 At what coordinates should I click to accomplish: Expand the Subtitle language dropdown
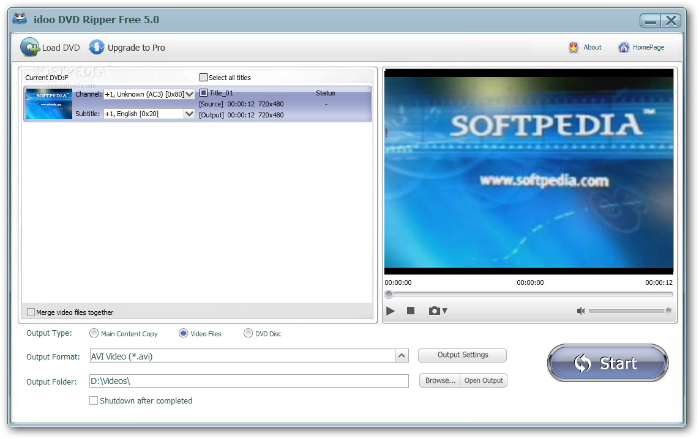click(189, 114)
